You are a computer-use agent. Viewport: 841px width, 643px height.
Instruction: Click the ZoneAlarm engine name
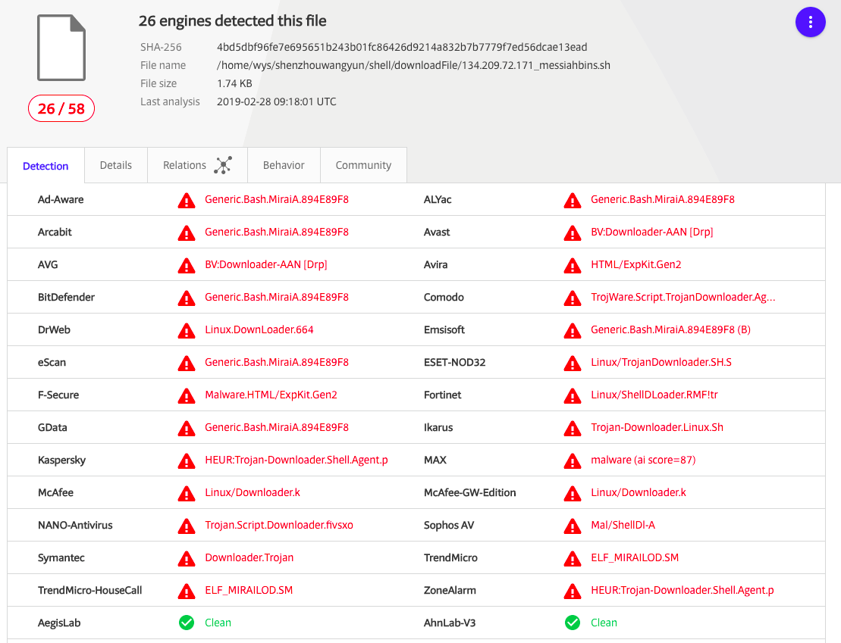tap(450, 591)
